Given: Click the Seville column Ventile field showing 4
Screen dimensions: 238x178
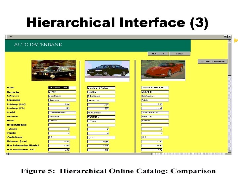Looking at the screenshot, I should pos(98,133).
